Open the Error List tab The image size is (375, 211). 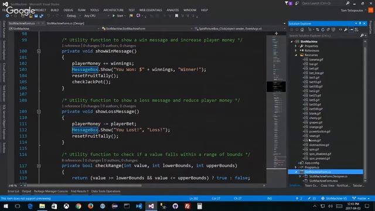click(13, 191)
